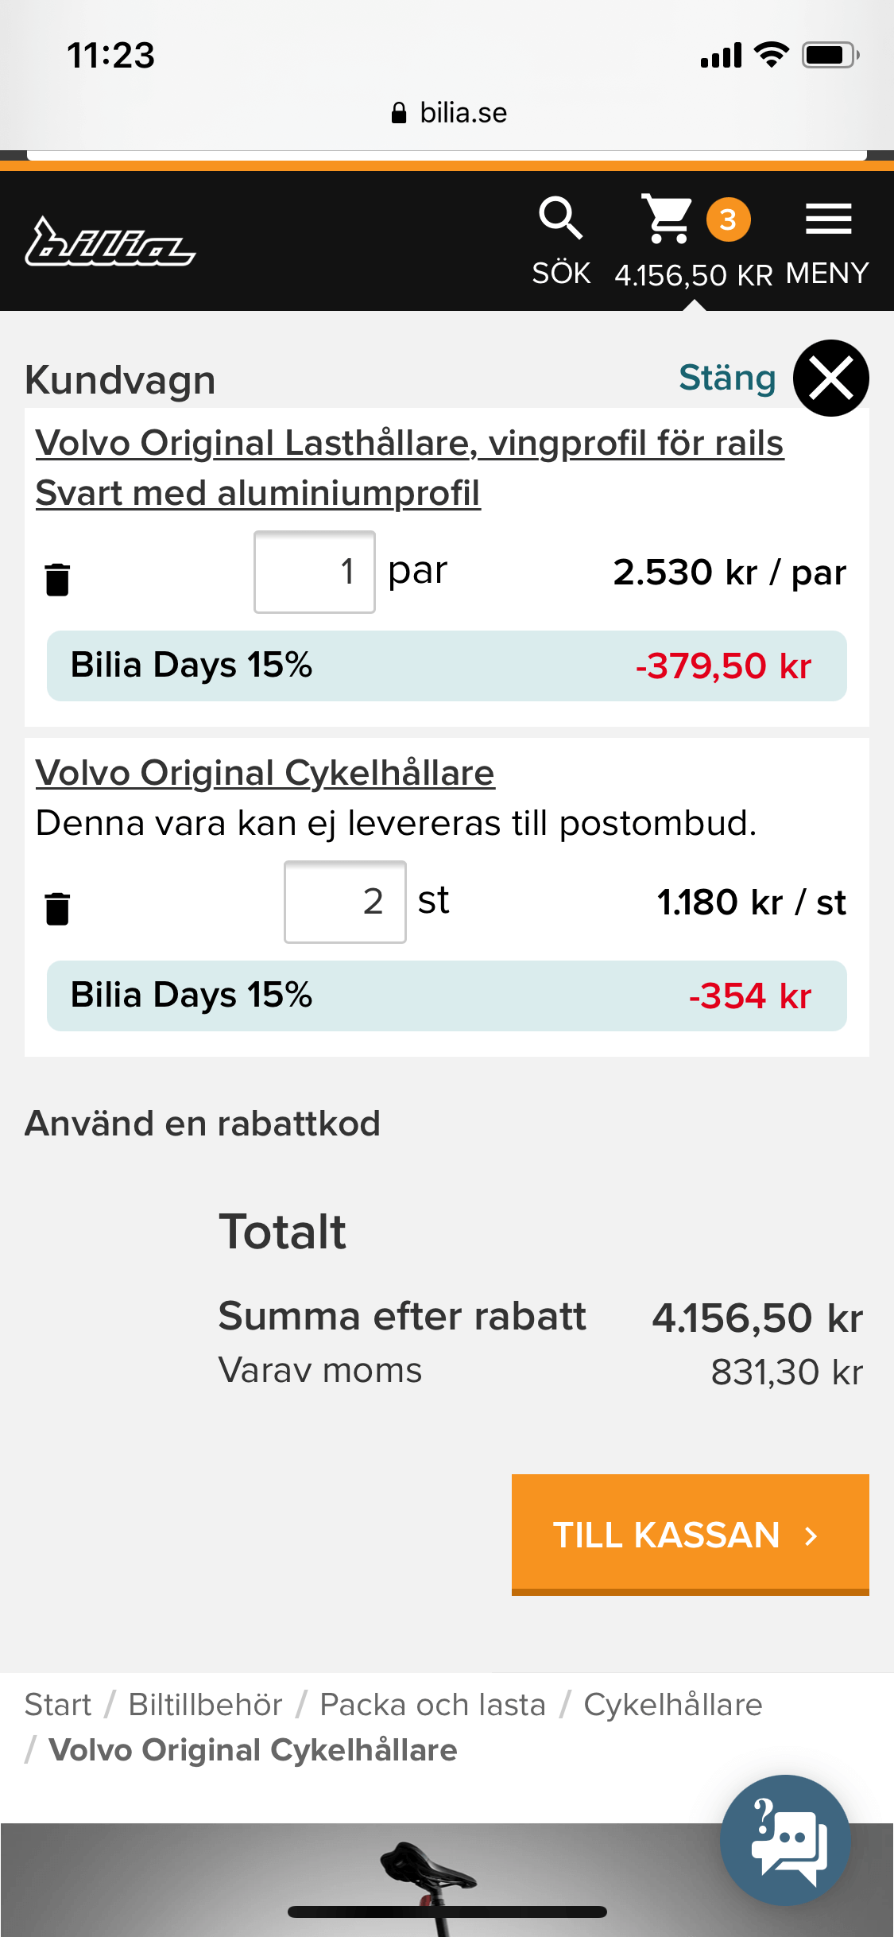
Task: Go to Biltillbehör breadcrumb
Action: pyautogui.click(x=205, y=1704)
